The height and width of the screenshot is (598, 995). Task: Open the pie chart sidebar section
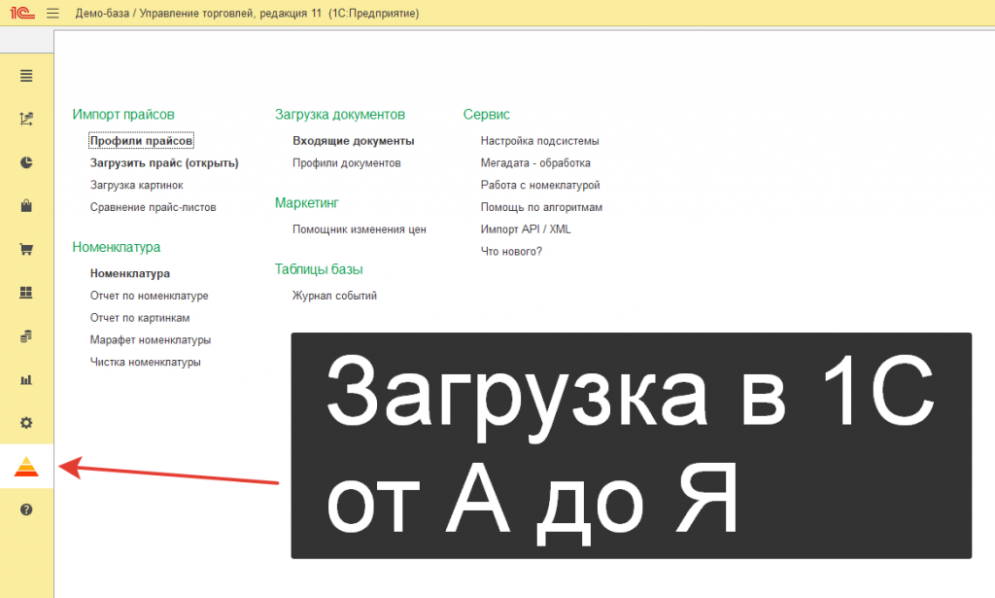coord(26,162)
